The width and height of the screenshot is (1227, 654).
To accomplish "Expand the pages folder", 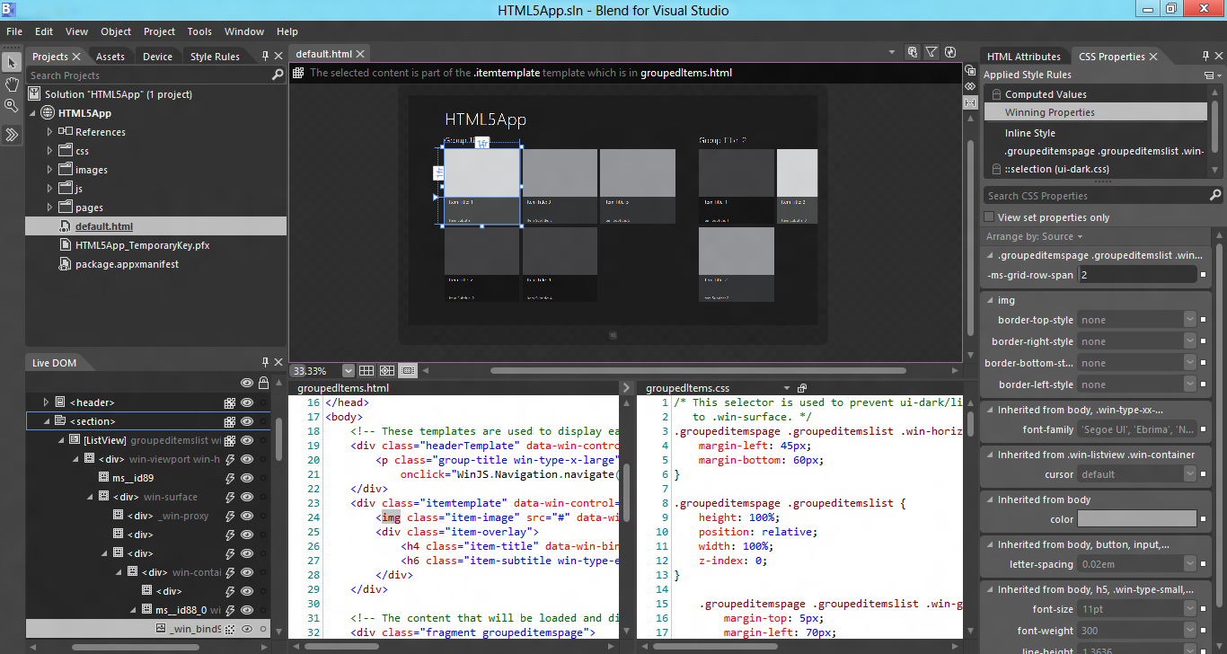I will tap(50, 208).
